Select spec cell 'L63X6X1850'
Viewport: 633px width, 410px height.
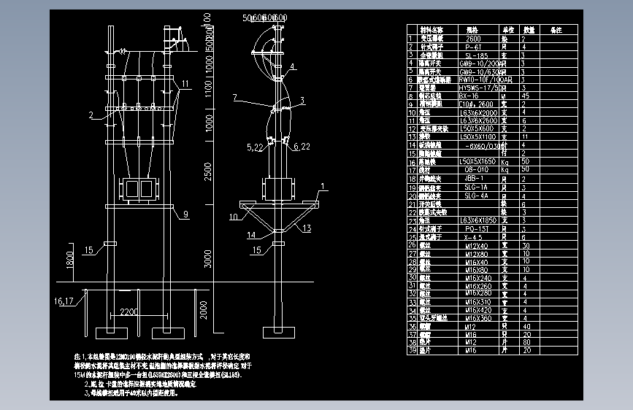pos(478,220)
